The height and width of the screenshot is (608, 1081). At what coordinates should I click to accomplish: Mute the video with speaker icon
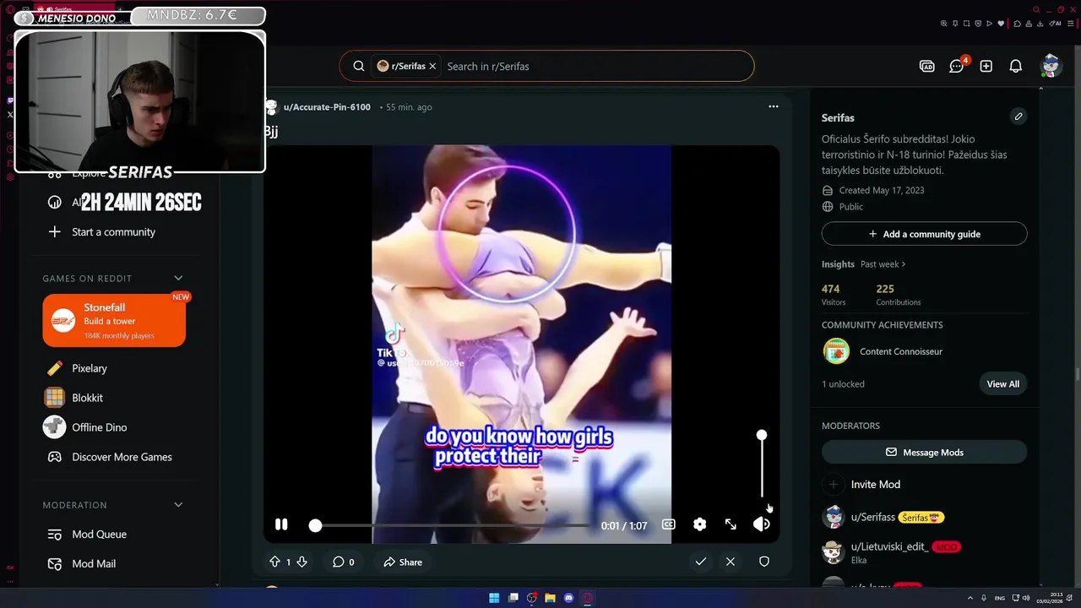761,524
